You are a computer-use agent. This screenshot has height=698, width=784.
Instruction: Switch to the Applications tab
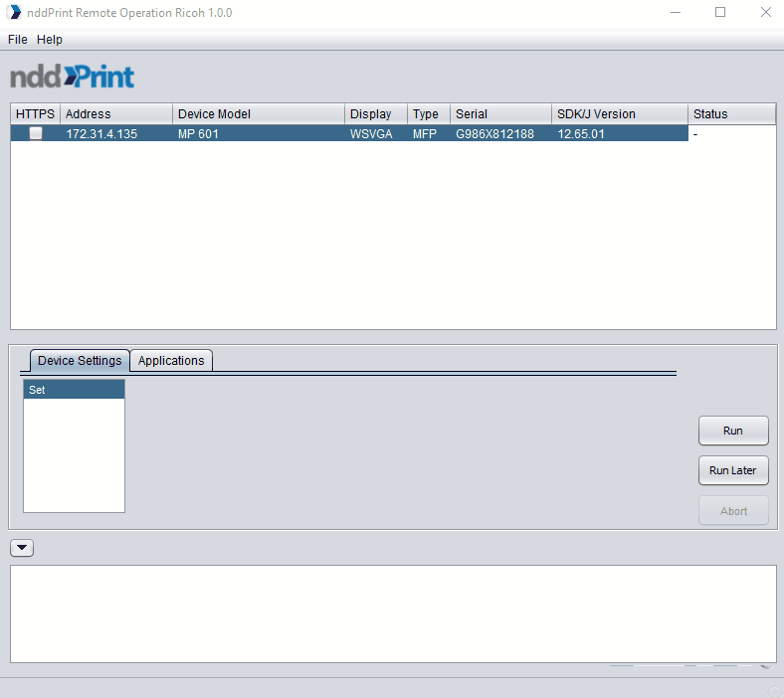click(x=171, y=361)
